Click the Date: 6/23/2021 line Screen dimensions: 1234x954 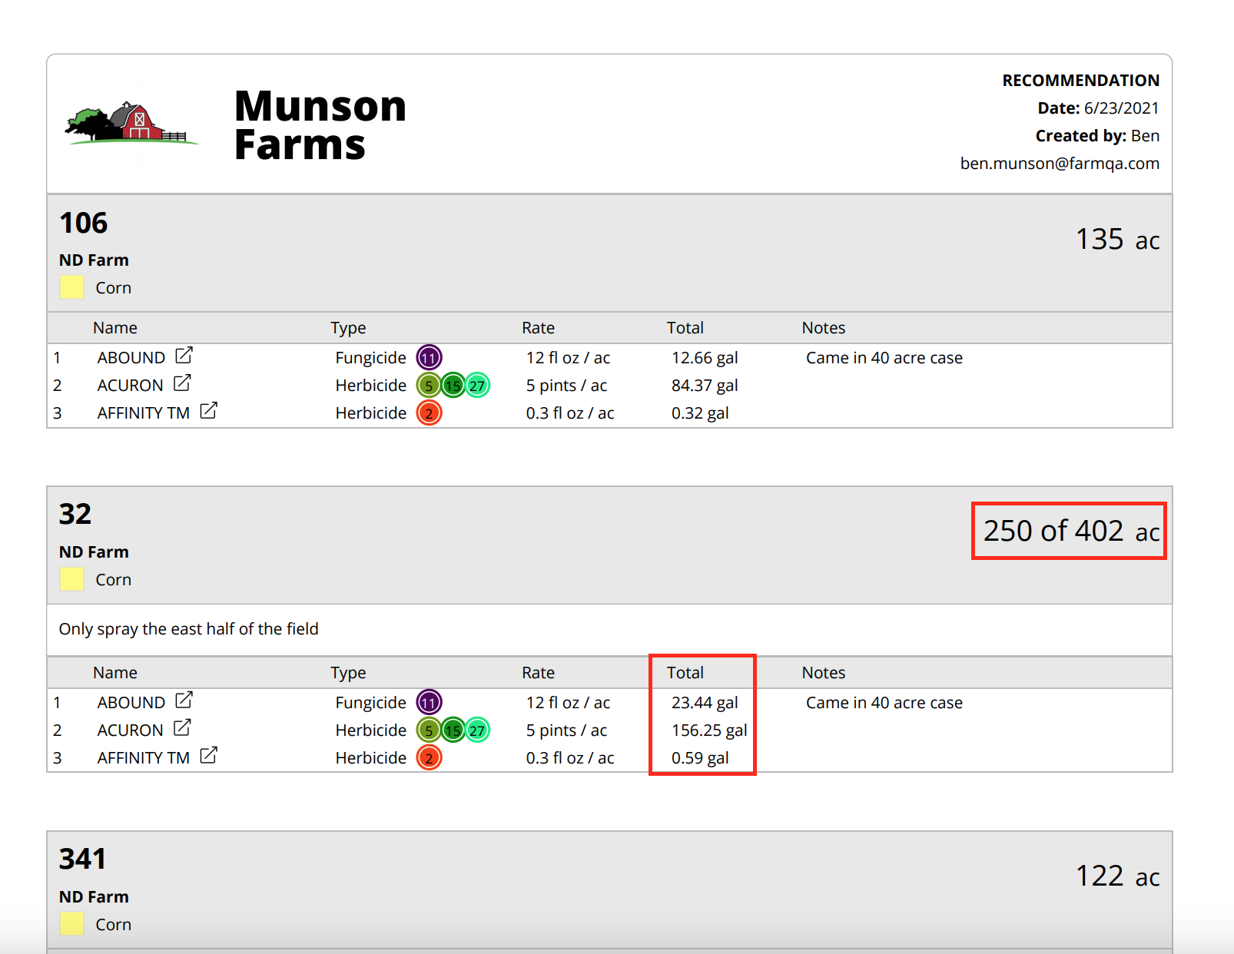coord(1098,108)
